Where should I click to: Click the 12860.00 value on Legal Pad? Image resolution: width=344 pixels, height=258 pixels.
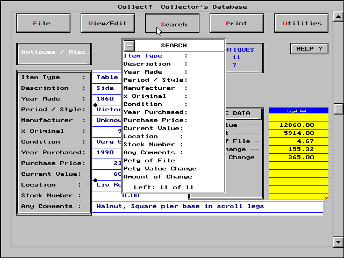[x=298, y=125]
